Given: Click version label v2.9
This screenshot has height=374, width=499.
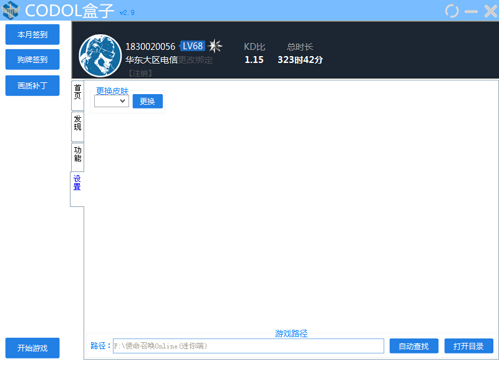Looking at the screenshot, I should point(127,12).
